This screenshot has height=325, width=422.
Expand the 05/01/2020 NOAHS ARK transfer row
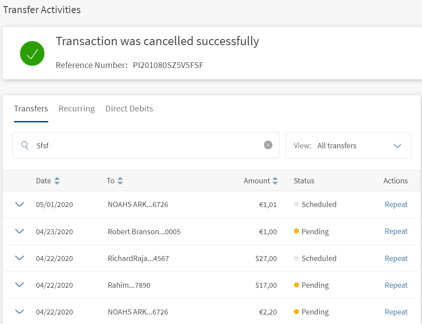19,204
